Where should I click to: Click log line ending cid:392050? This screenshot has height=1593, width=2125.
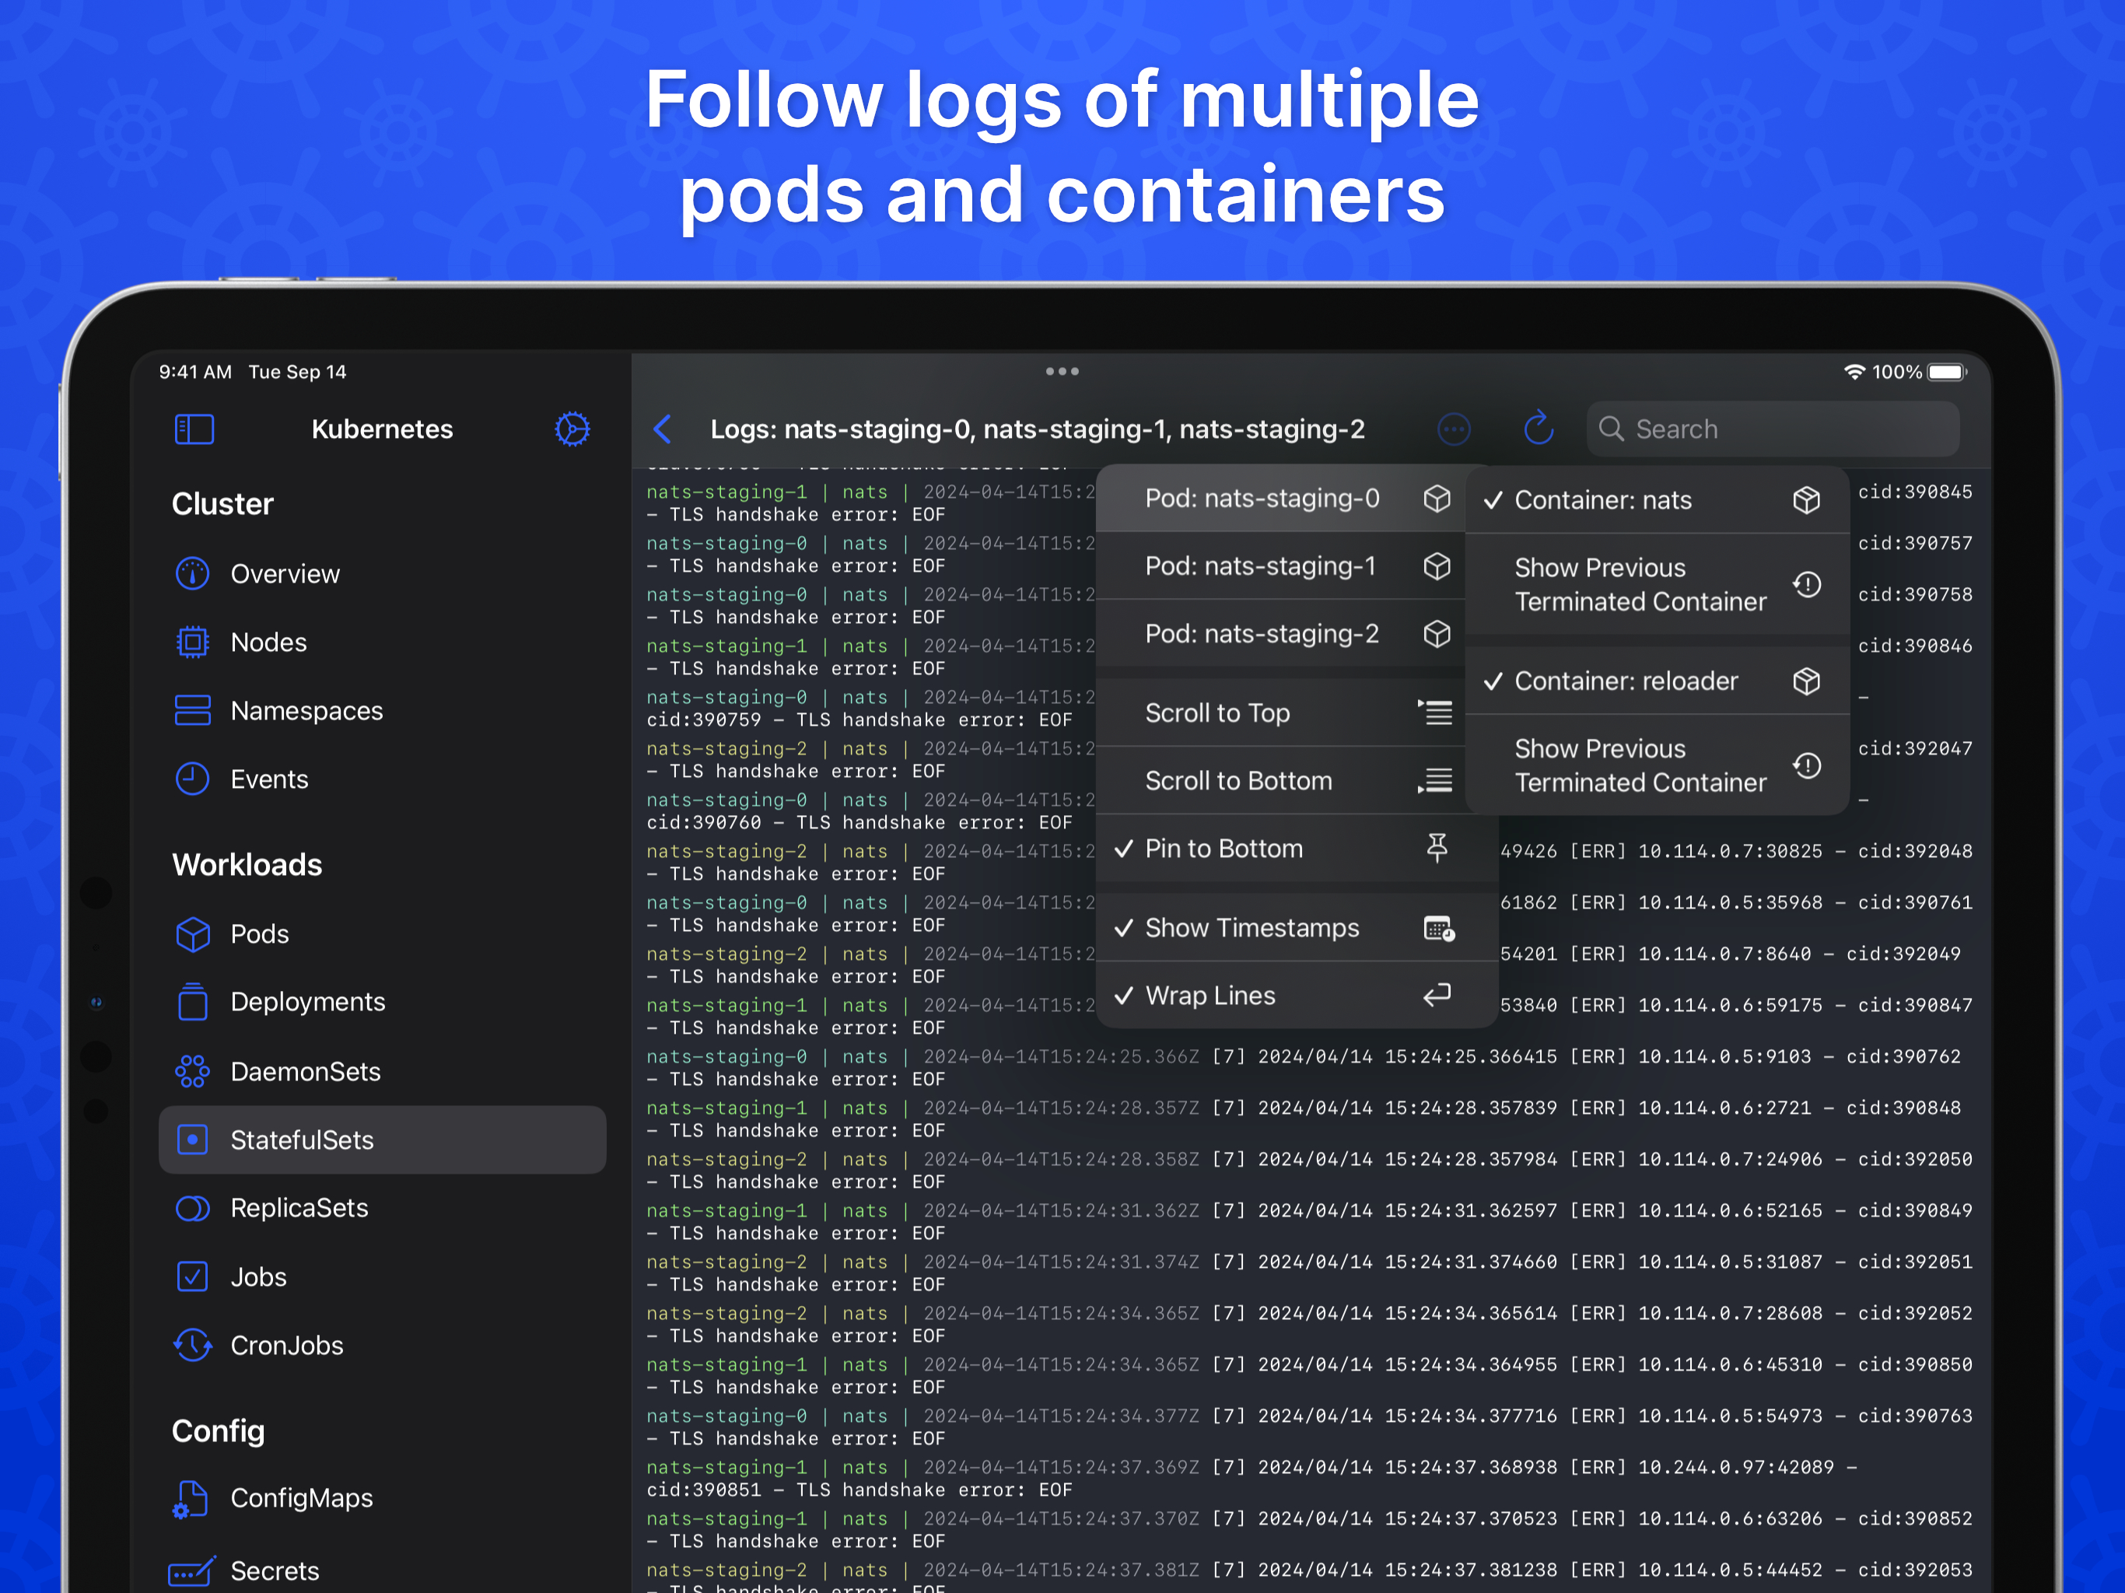pos(1309,1171)
